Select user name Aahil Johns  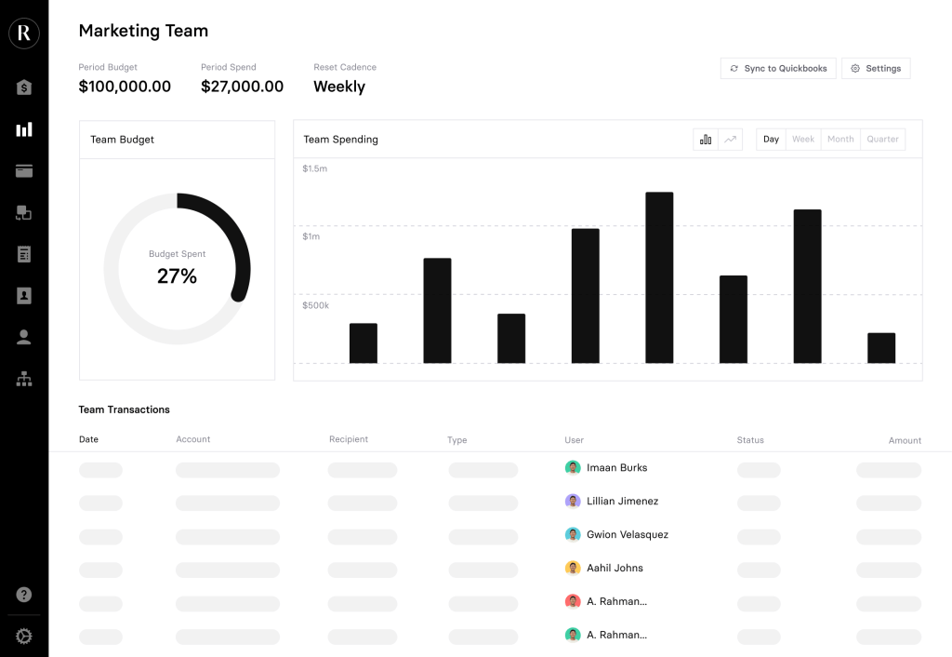pos(615,568)
